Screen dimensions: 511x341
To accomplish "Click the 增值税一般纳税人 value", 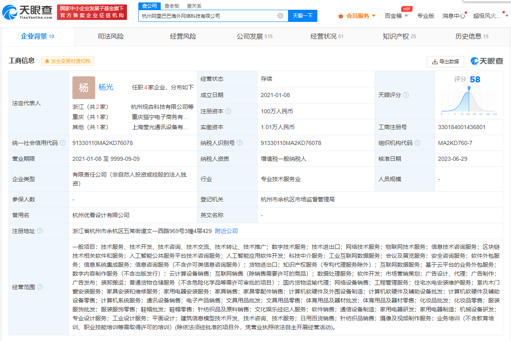I will (x=284, y=159).
